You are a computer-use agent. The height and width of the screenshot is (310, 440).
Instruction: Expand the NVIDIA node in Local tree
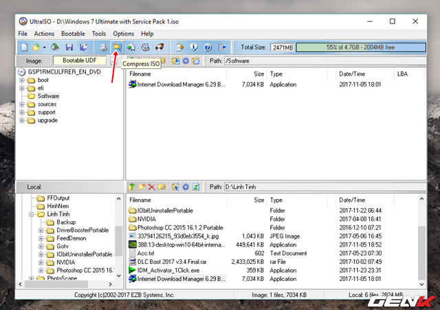(x=41, y=262)
